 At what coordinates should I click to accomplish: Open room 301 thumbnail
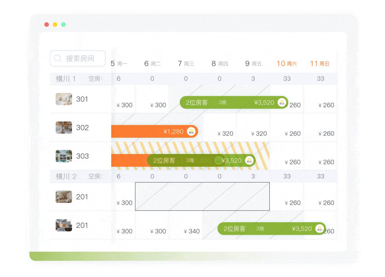pyautogui.click(x=64, y=99)
